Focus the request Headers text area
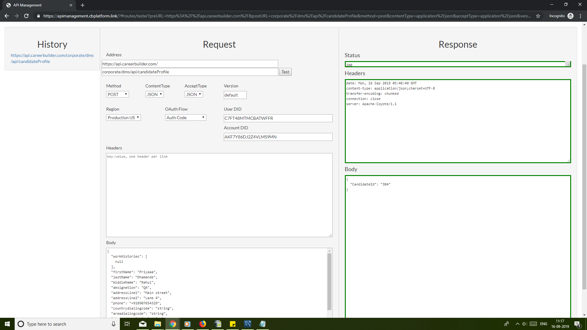Screen dimensions: 587x330 point(219,195)
